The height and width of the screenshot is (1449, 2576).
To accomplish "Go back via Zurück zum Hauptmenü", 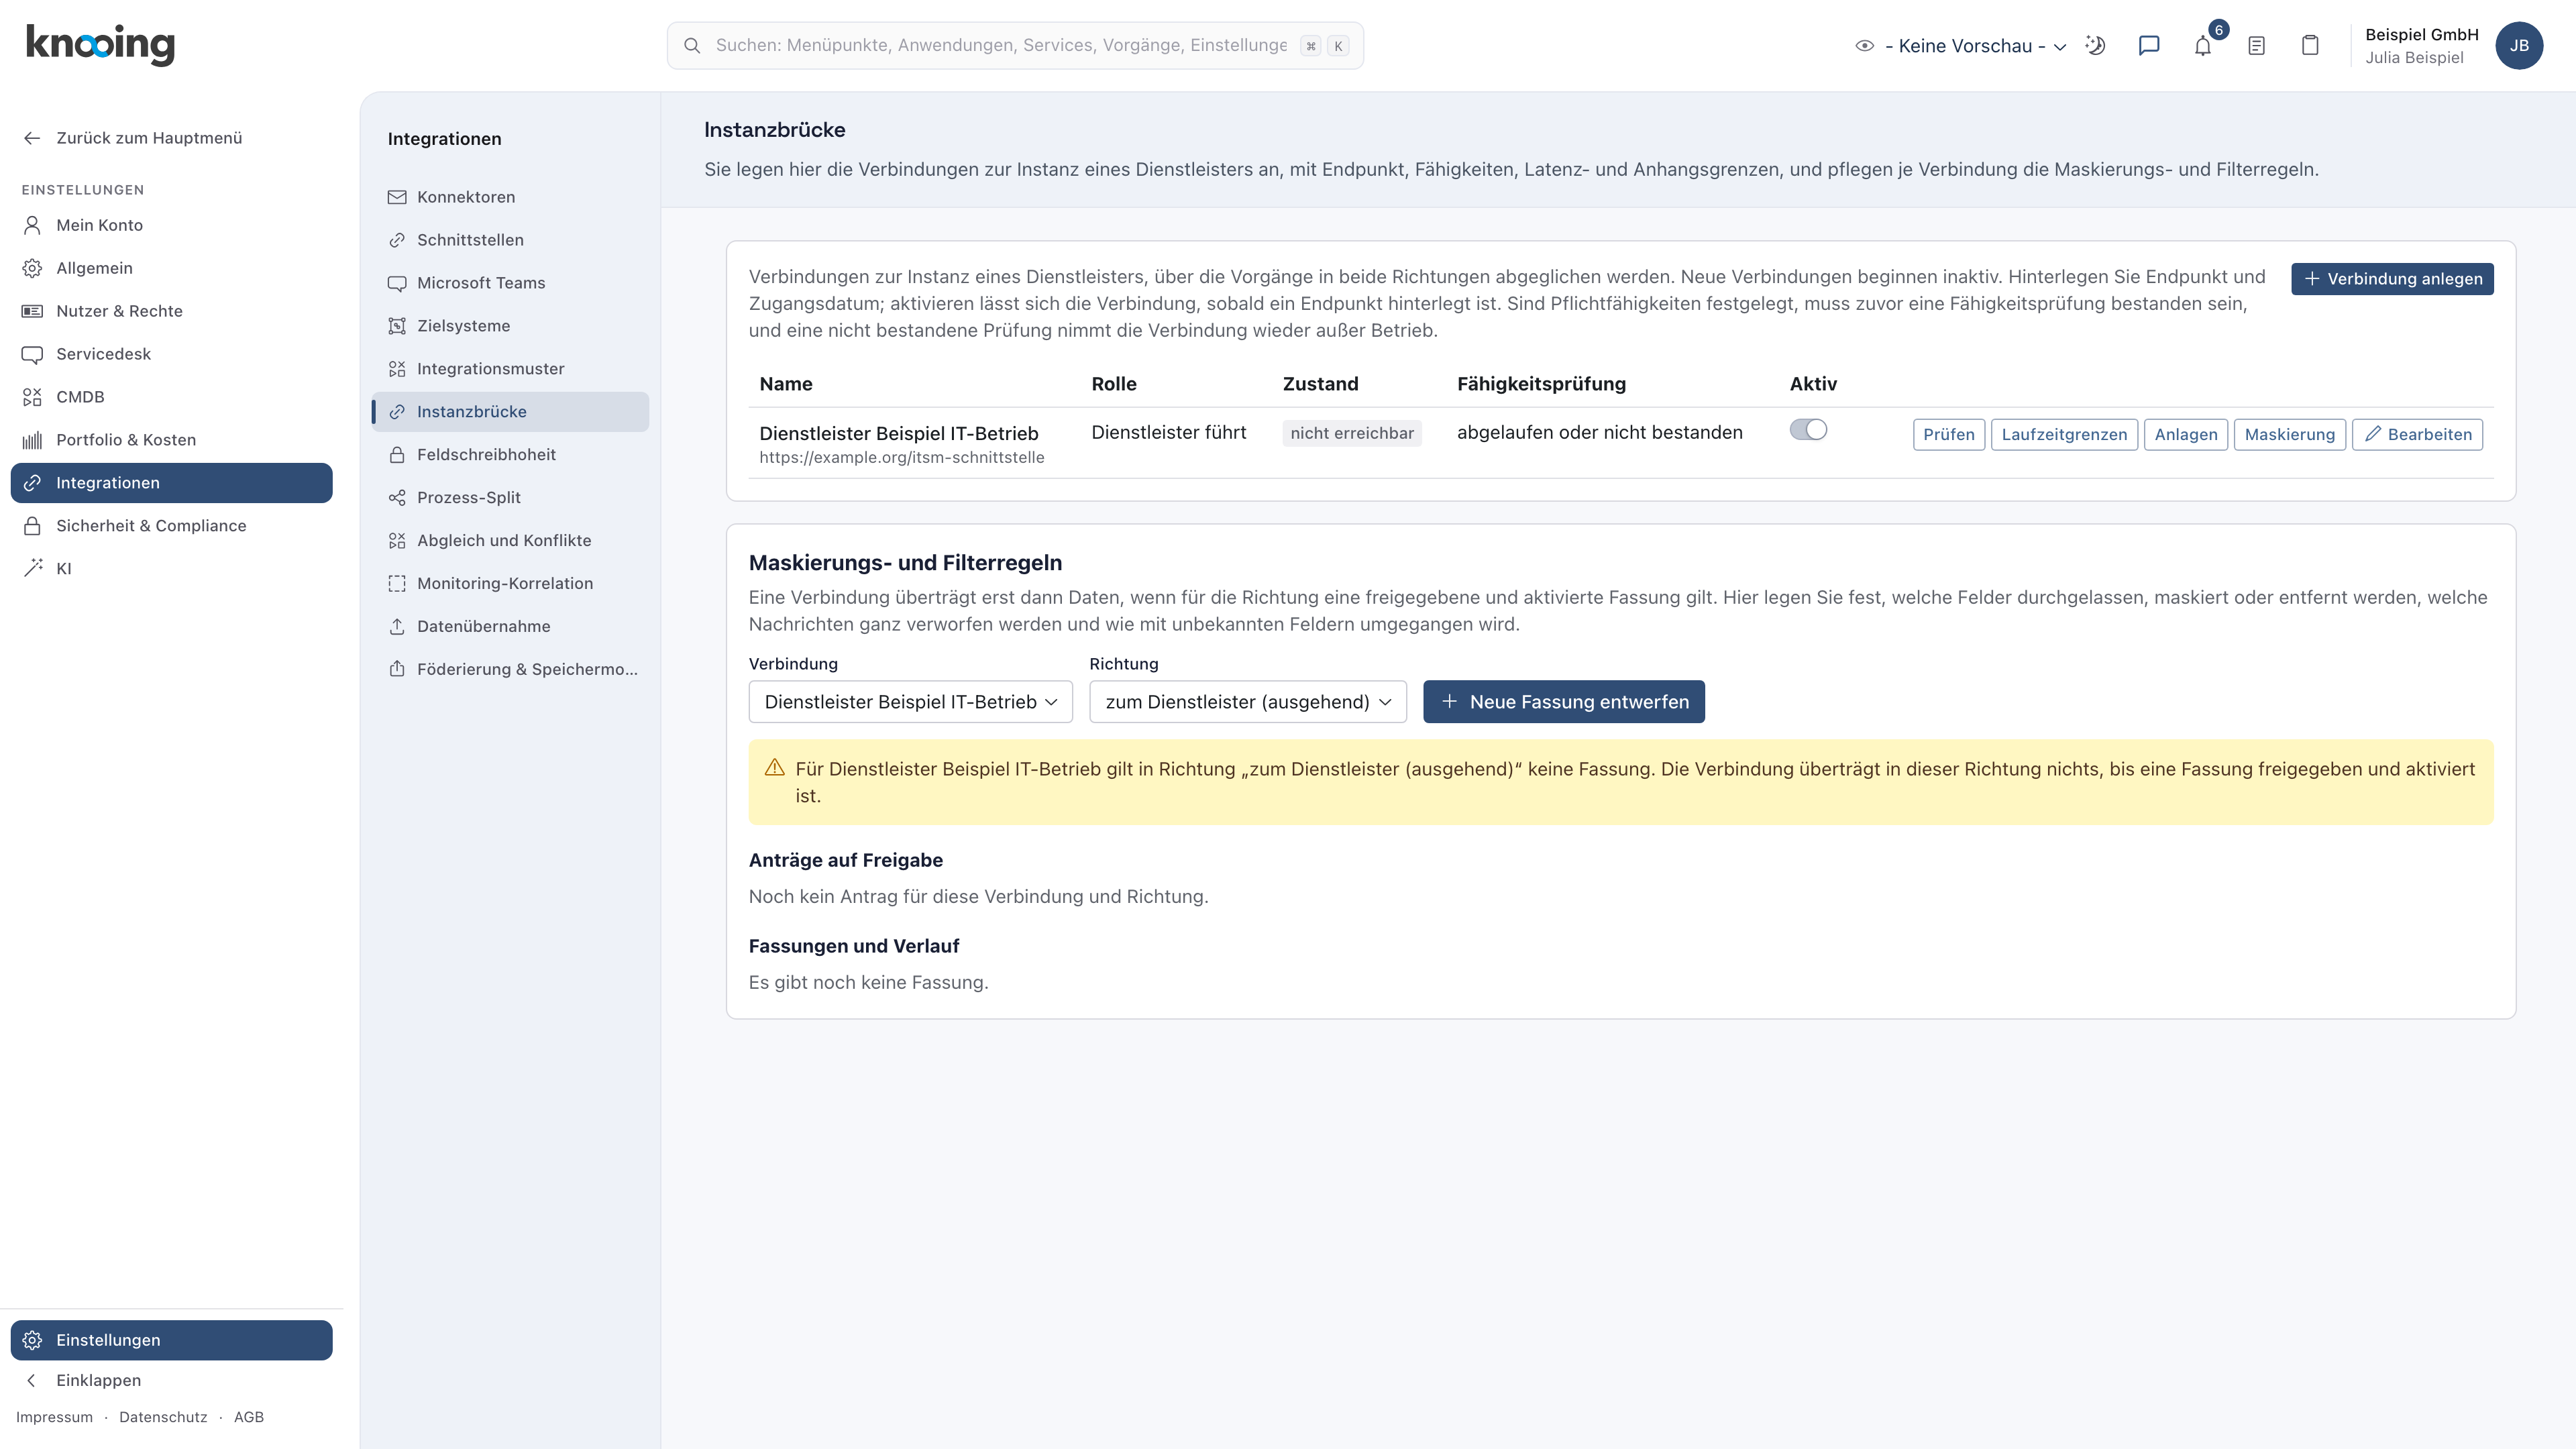I will pos(148,138).
